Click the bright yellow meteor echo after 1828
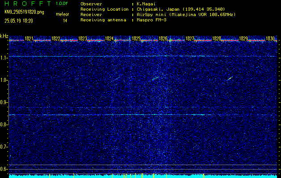The height and width of the screenshot is (178, 281). (x=230, y=78)
